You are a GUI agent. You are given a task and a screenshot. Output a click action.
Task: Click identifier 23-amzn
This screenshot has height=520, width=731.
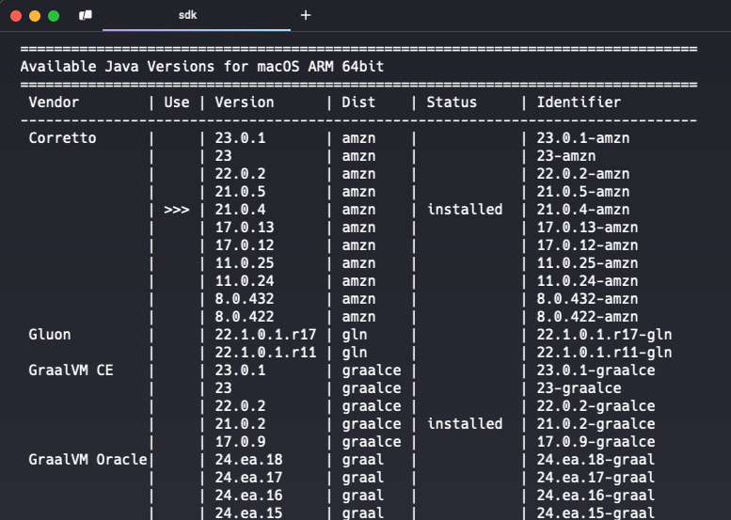click(566, 156)
